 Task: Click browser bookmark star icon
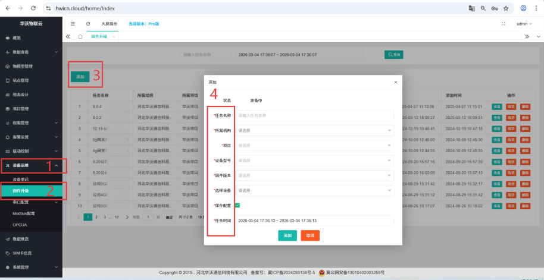click(506, 8)
